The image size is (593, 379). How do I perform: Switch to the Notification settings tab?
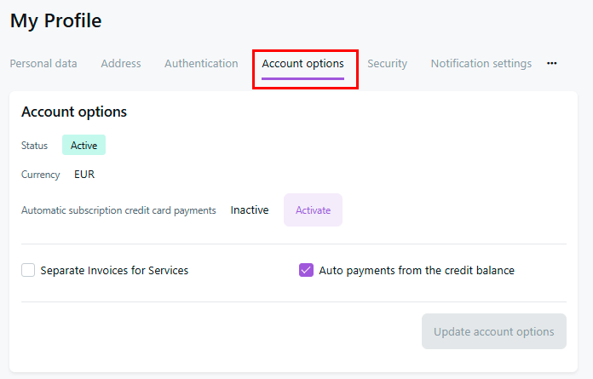tap(481, 64)
